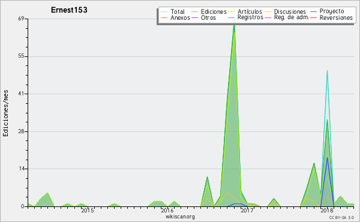Screen dimensions: 360x222
Task: Click the 2018 x-axis label
Action: click(327, 210)
